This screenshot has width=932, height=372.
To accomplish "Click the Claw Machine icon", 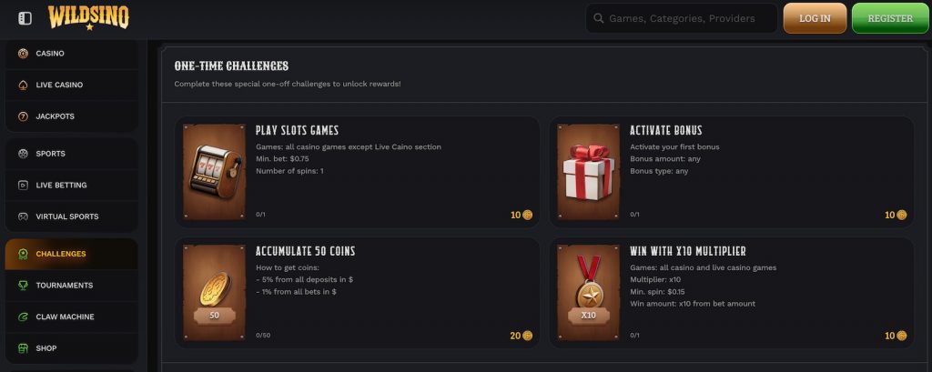I will pos(23,317).
